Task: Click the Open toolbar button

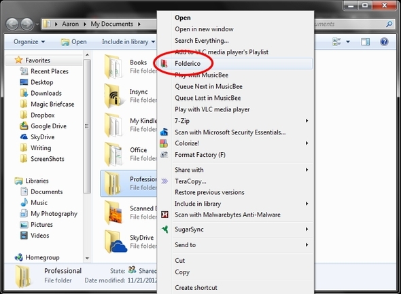Action: (x=73, y=41)
